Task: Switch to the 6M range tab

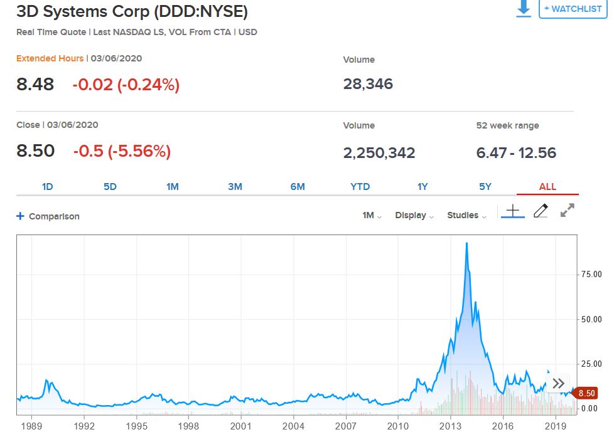Action: [298, 187]
